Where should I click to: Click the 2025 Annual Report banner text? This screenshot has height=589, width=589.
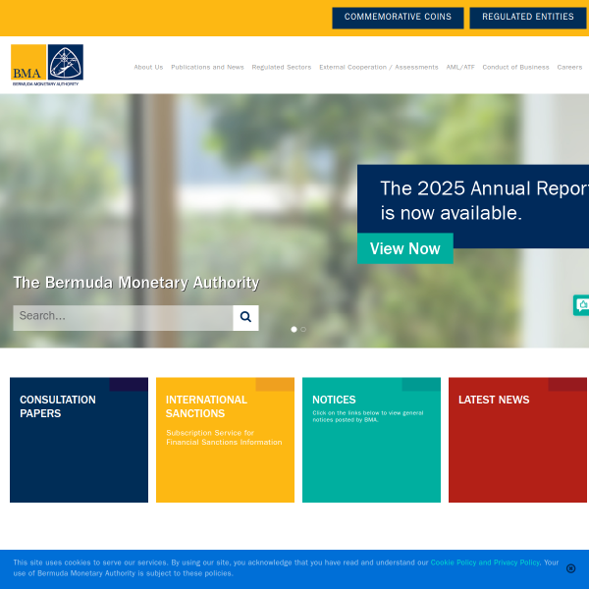tap(485, 200)
